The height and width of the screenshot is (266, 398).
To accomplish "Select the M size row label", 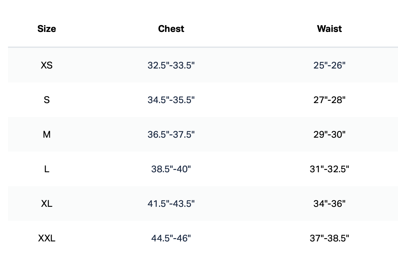I will pos(47,134).
